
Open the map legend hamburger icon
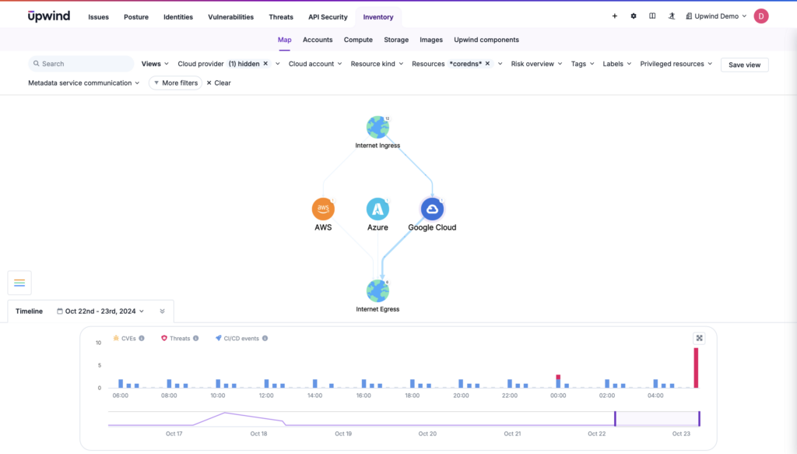coord(19,283)
